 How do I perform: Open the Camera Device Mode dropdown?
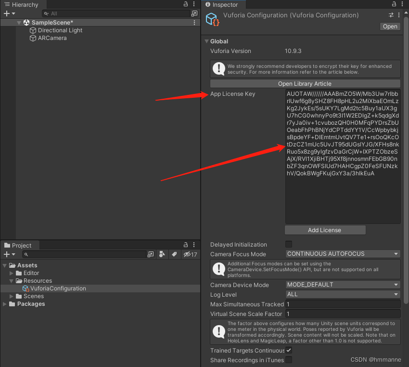[343, 285]
